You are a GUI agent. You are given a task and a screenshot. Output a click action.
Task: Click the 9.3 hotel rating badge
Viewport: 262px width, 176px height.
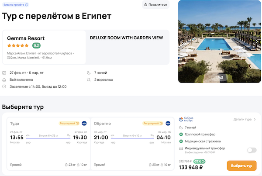(x=36, y=45)
